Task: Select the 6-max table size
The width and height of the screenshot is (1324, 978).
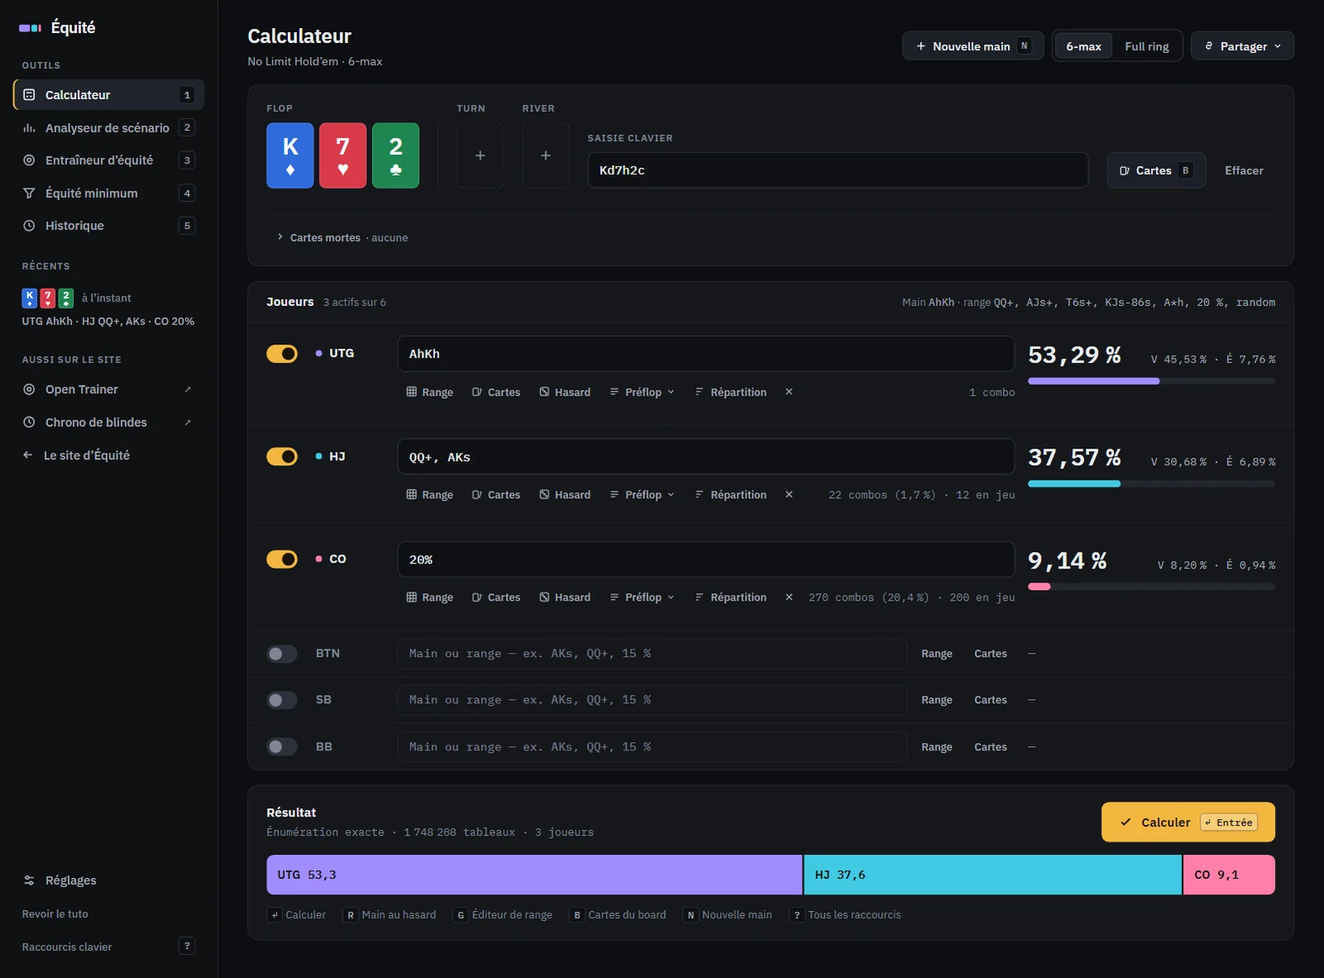Action: pos(1083,46)
